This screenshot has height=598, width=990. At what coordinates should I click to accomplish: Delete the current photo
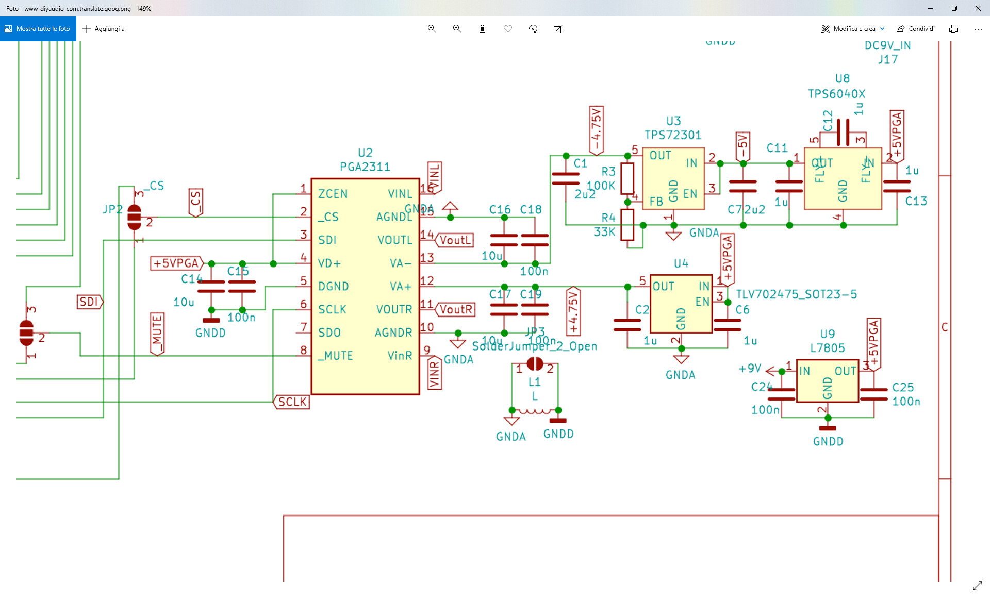(x=483, y=29)
